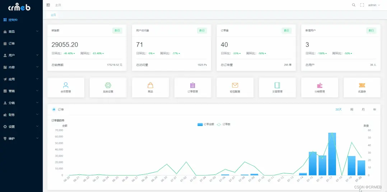The image size is (387, 192).
Task: Select the 控制台 sidebar menu item
Action: click(x=21, y=20)
